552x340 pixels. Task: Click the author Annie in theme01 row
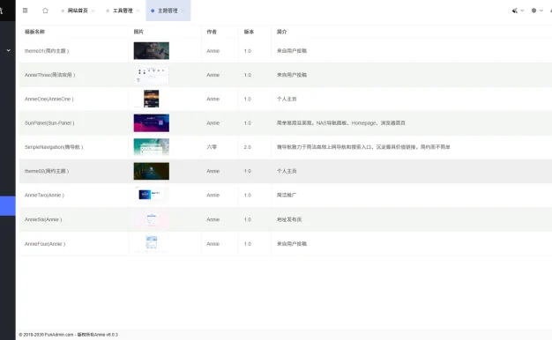click(213, 51)
